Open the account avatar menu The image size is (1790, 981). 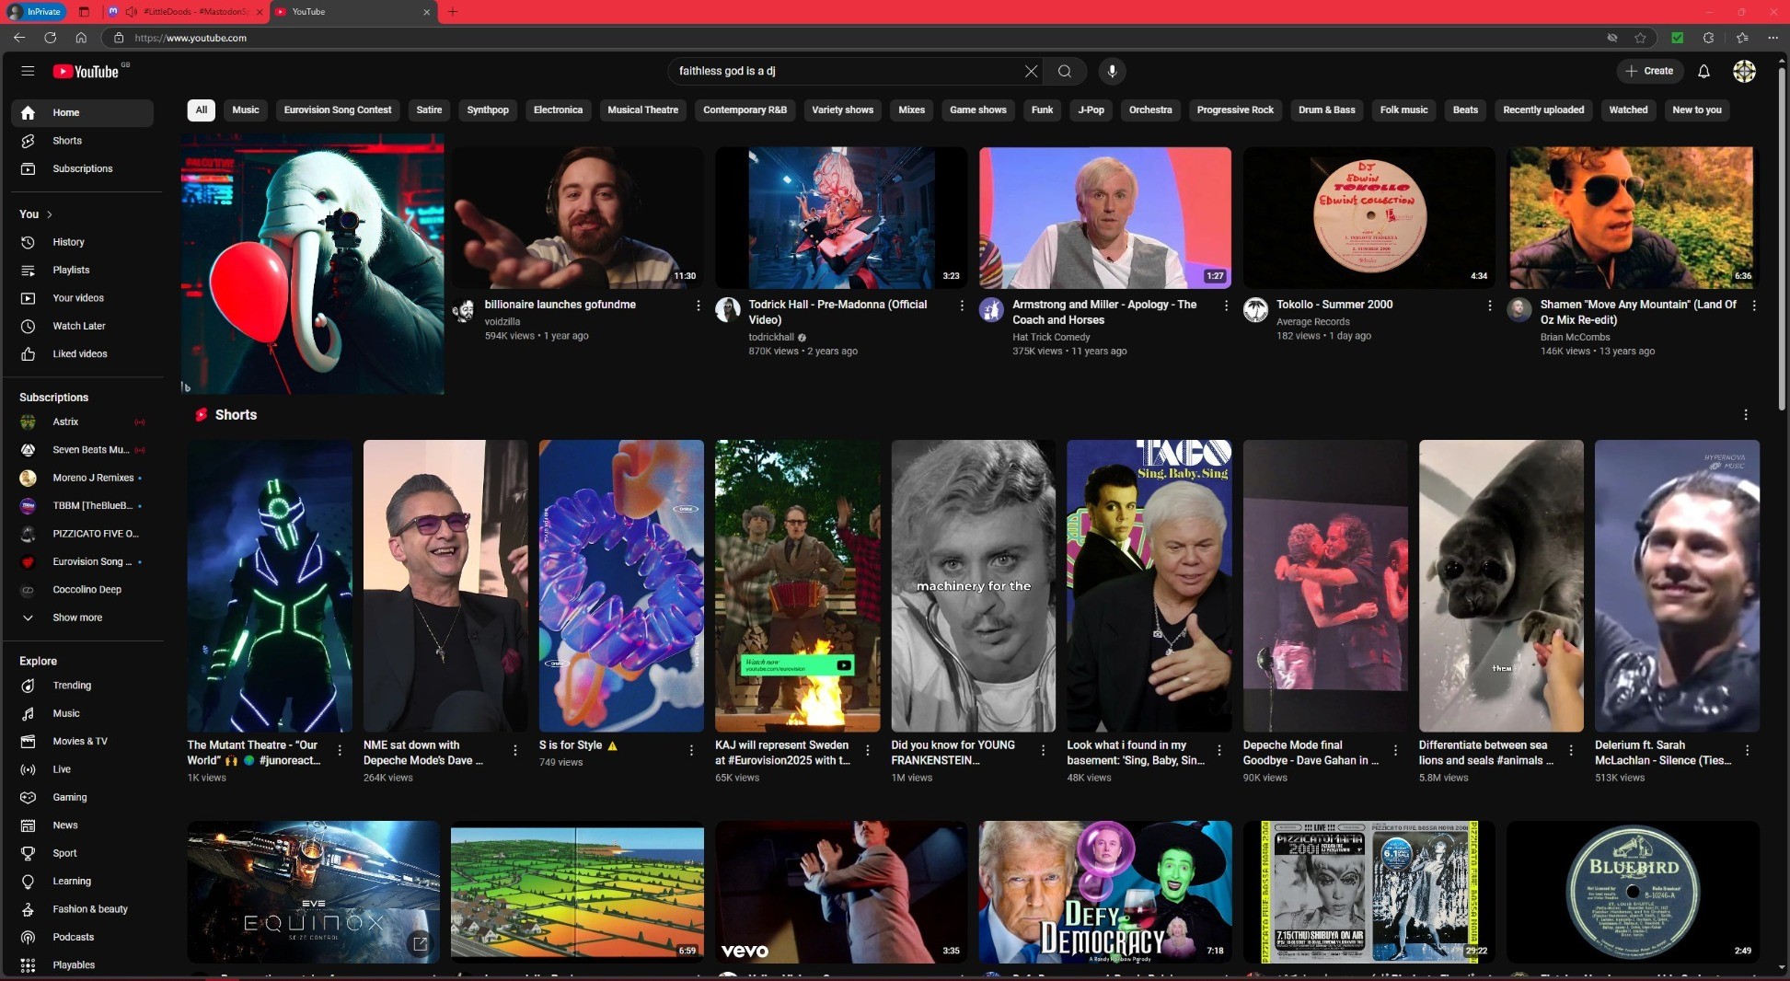click(x=1744, y=71)
